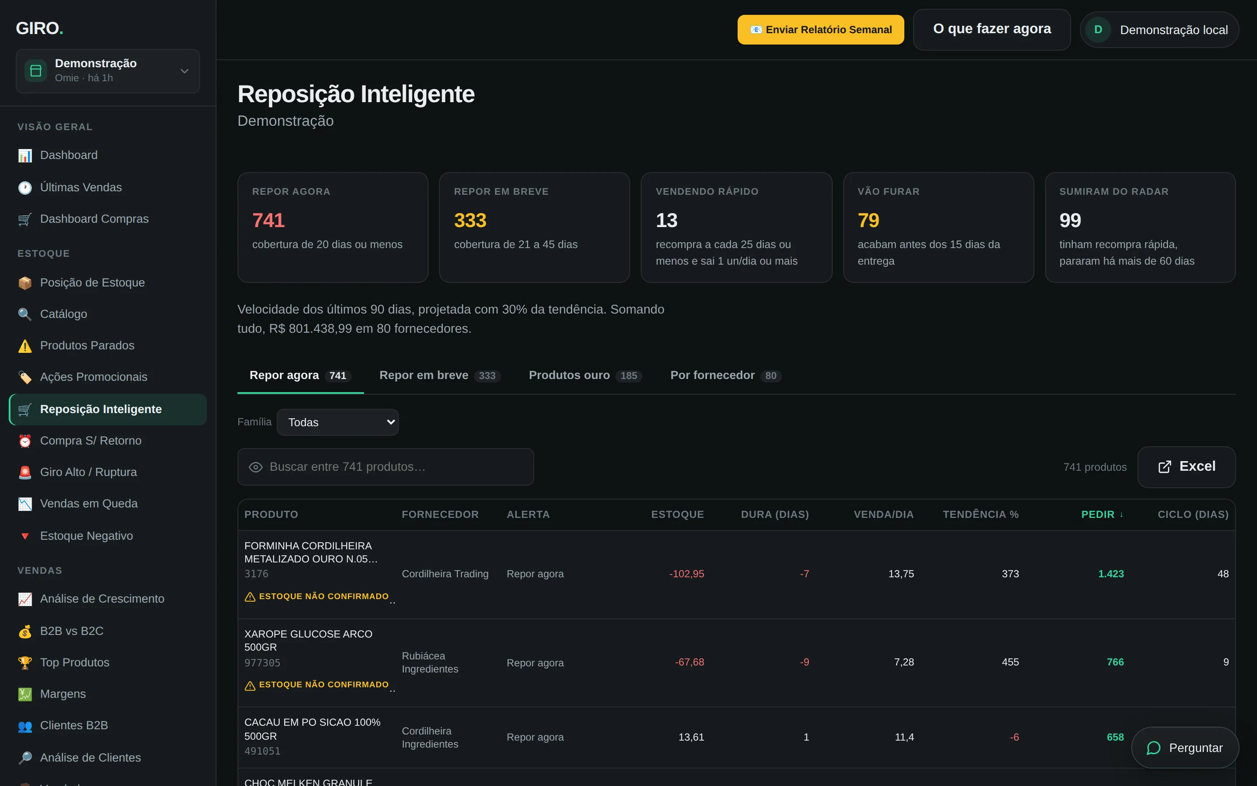Sort by ESTOQUE column header
This screenshot has height=786, width=1257.
click(677, 515)
